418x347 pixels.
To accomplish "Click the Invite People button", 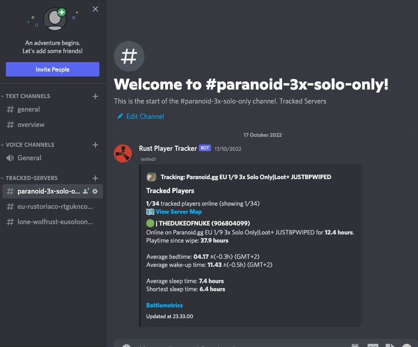I will (53, 69).
